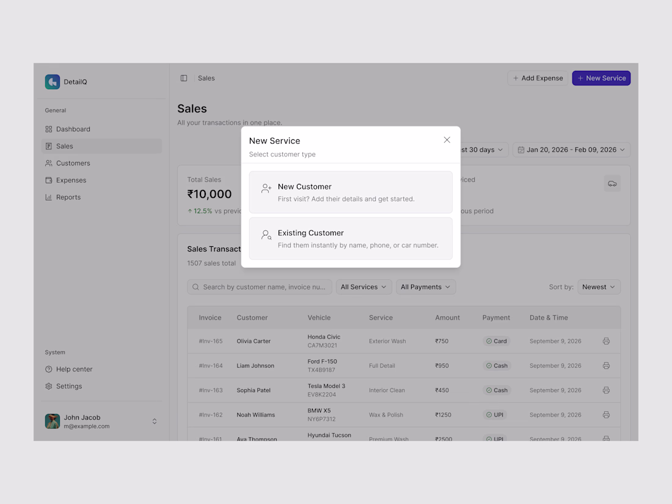The width and height of the screenshot is (672, 504).
Task: Click the Amount column header
Action: tap(447, 318)
